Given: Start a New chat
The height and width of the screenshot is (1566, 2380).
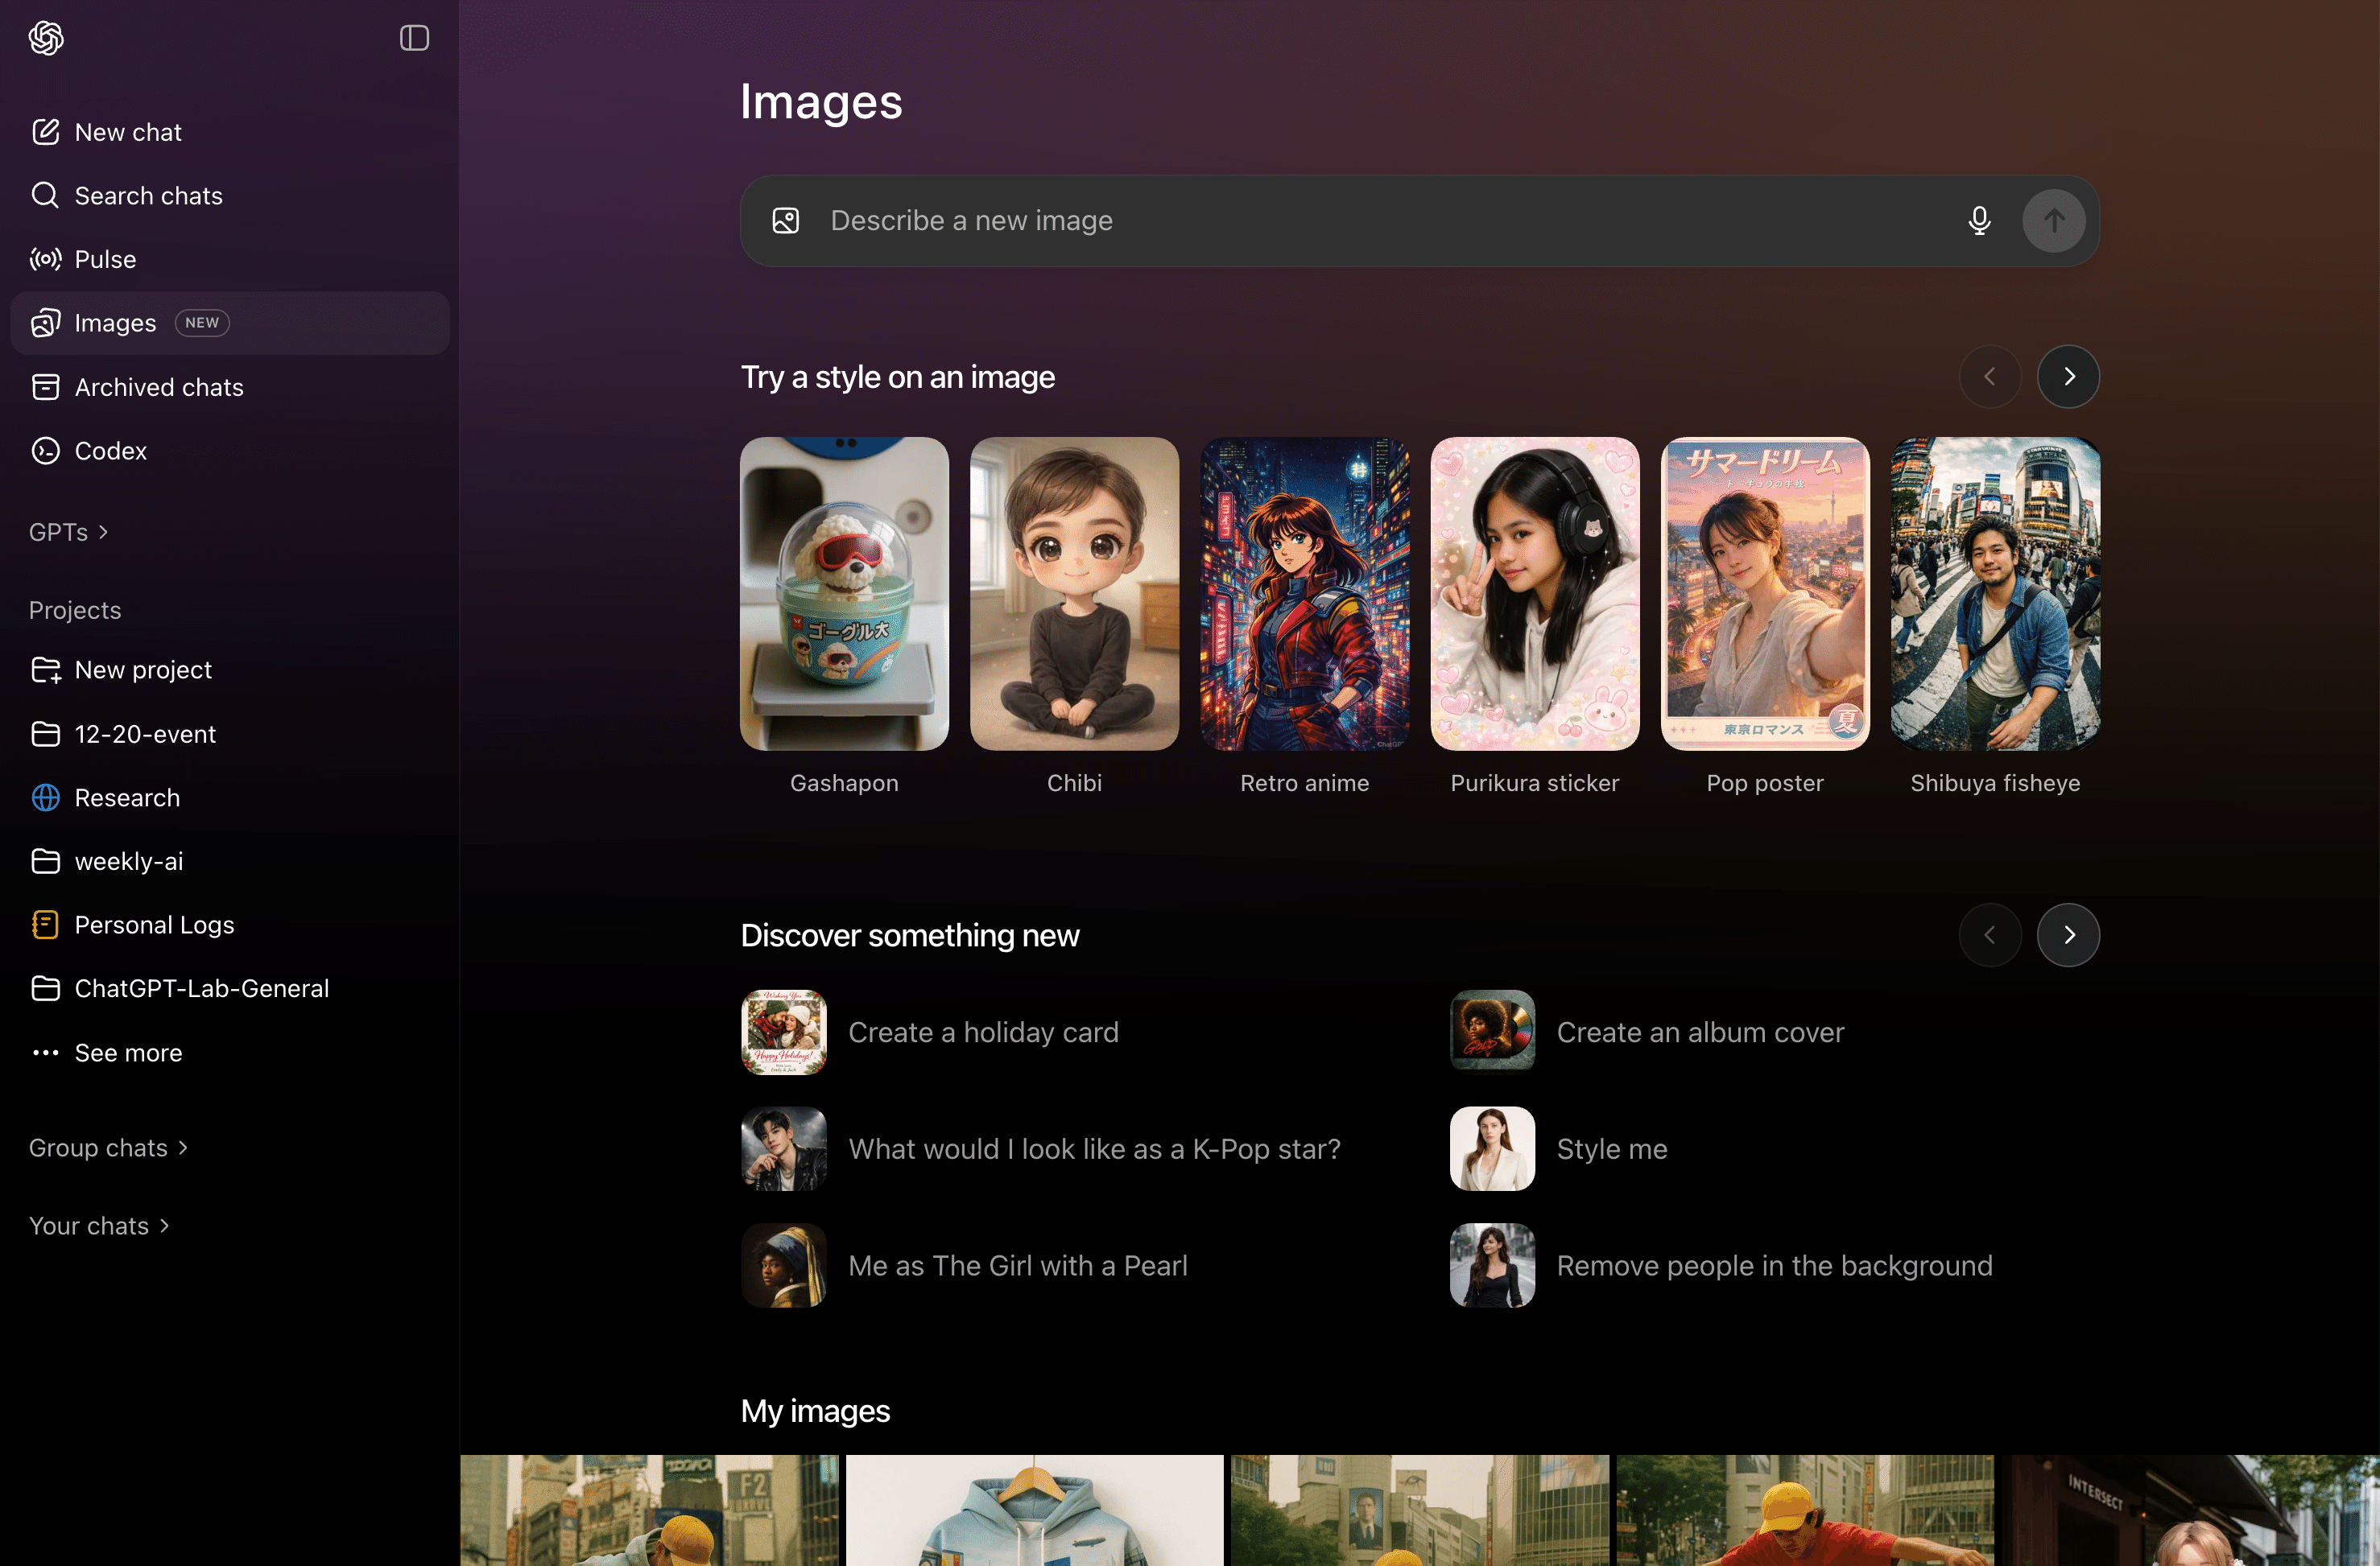Looking at the screenshot, I should [128, 132].
